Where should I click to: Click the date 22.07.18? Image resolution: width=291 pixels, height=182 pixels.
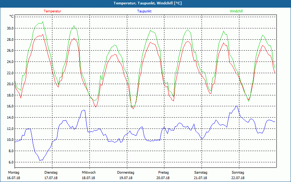click(x=238, y=178)
